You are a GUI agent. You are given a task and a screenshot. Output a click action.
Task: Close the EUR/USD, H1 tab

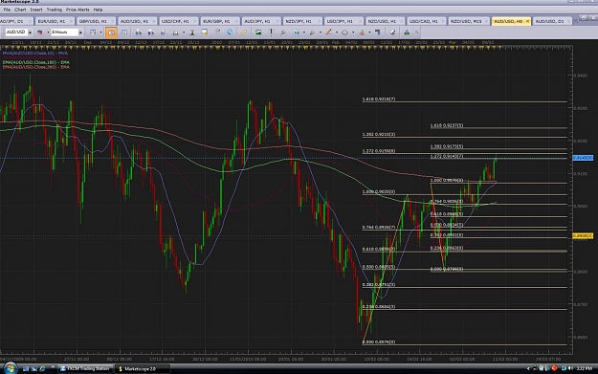(x=71, y=21)
